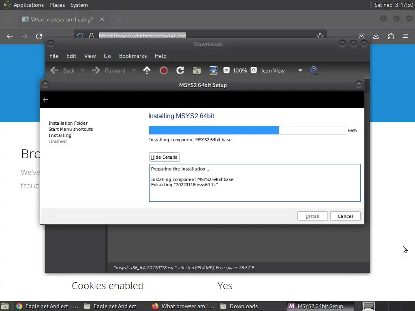The image size is (415, 311).
Task: Open Edit menu in Downloads window
Action: pos(71,56)
